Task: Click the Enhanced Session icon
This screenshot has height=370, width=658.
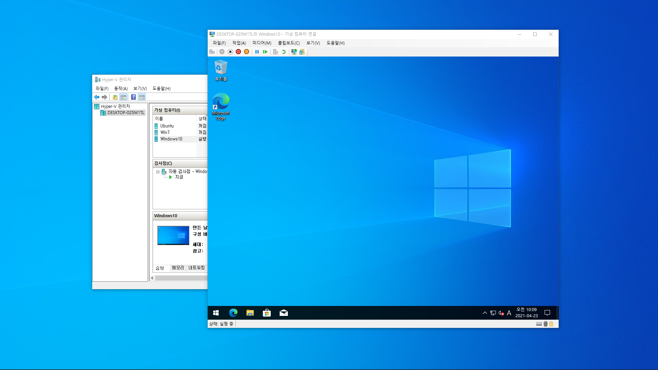Action: (x=294, y=52)
